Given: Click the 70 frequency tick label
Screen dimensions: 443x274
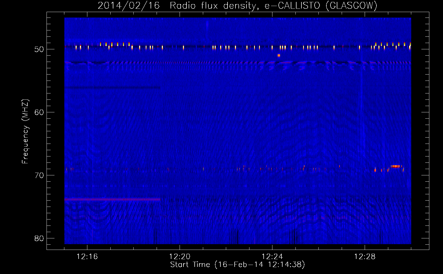Looking at the screenshot, I should pyautogui.click(x=39, y=175).
